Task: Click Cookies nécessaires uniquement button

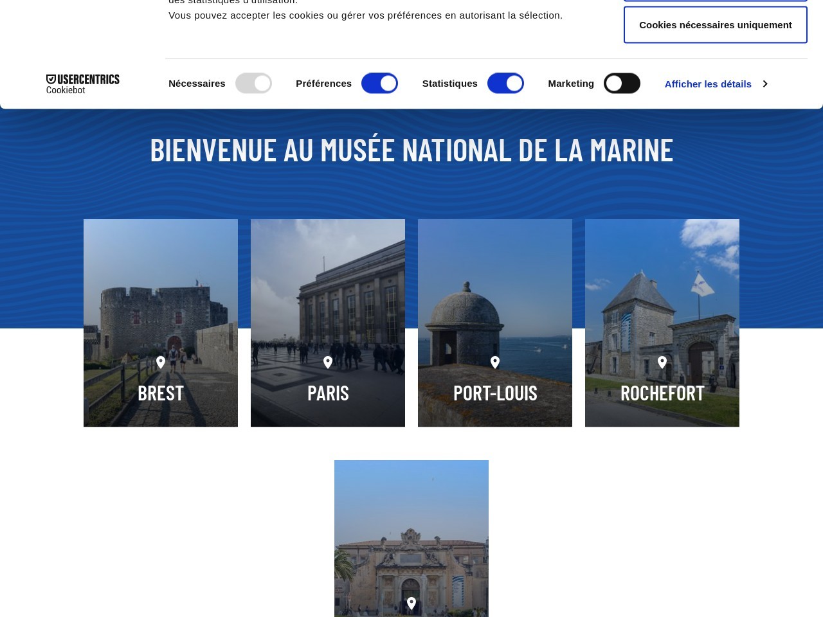Action: 716,25
